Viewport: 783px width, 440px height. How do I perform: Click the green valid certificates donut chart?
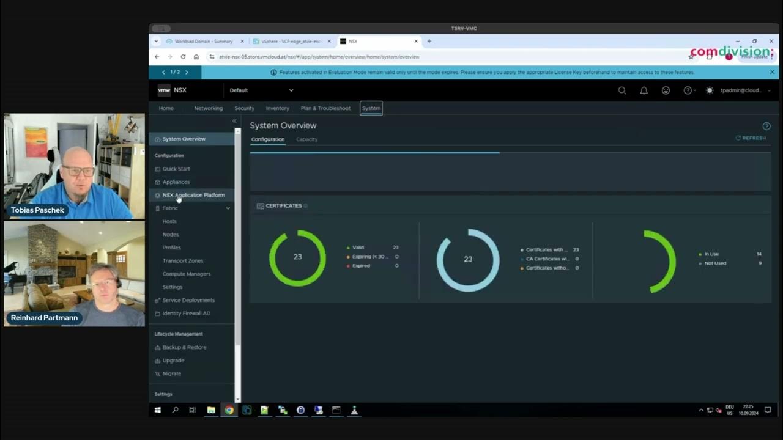tap(297, 257)
